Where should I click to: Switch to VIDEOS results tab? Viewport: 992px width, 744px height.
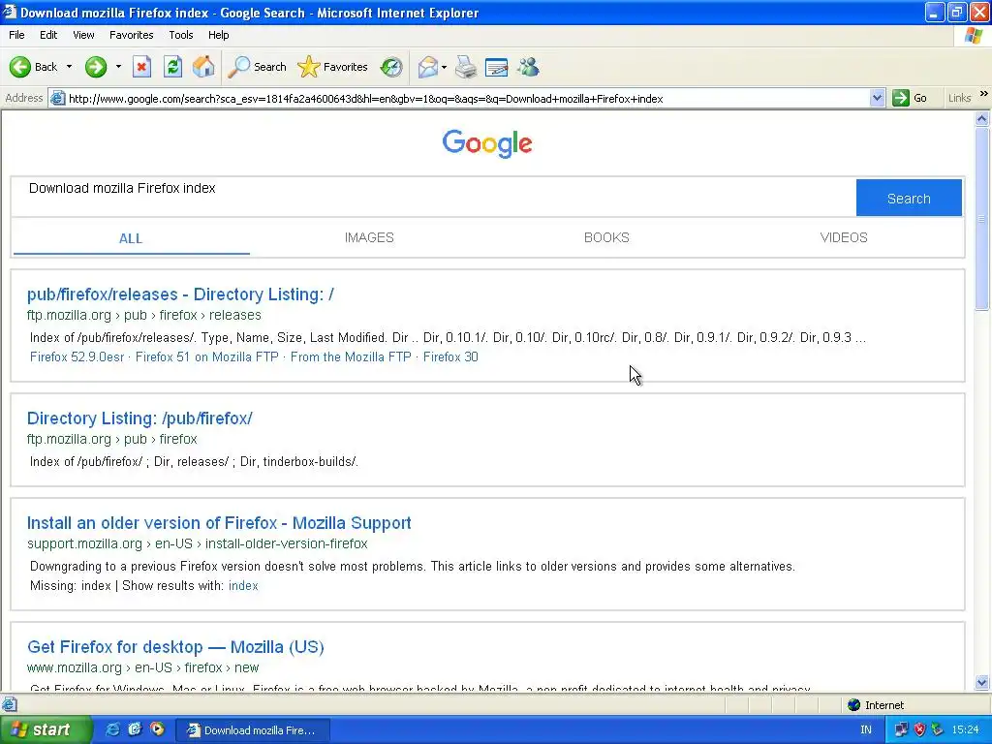[844, 237]
